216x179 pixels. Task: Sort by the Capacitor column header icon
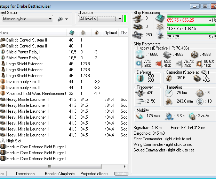[x=97, y=33]
